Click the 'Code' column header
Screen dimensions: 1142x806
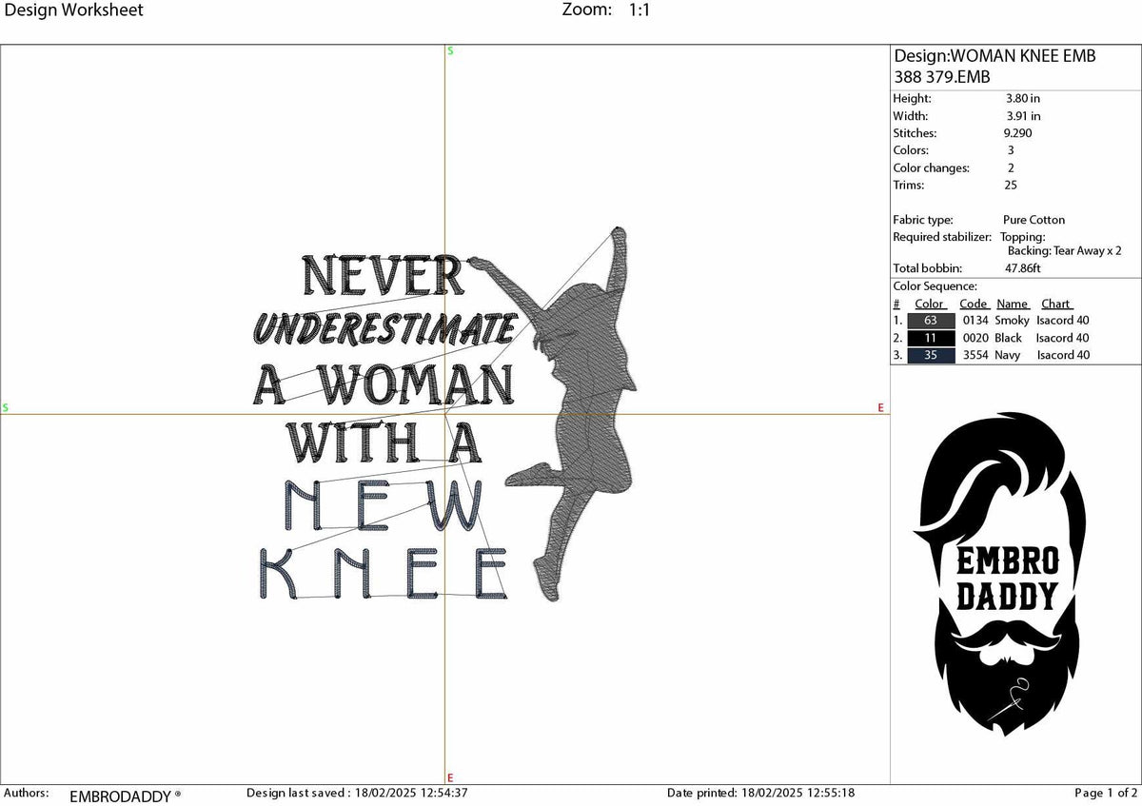[974, 304]
